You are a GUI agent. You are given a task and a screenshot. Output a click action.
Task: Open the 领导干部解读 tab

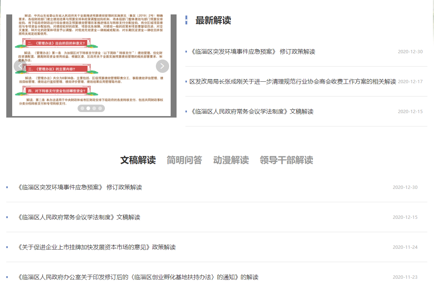point(286,160)
